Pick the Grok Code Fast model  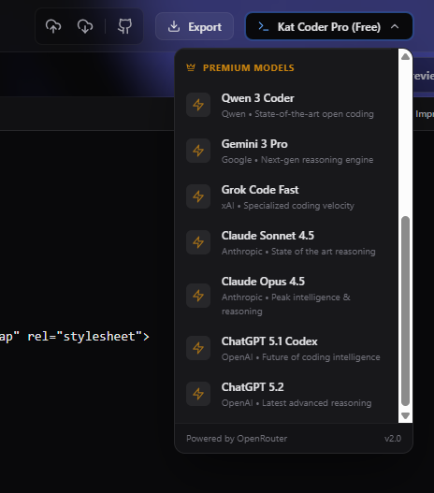[286, 196]
